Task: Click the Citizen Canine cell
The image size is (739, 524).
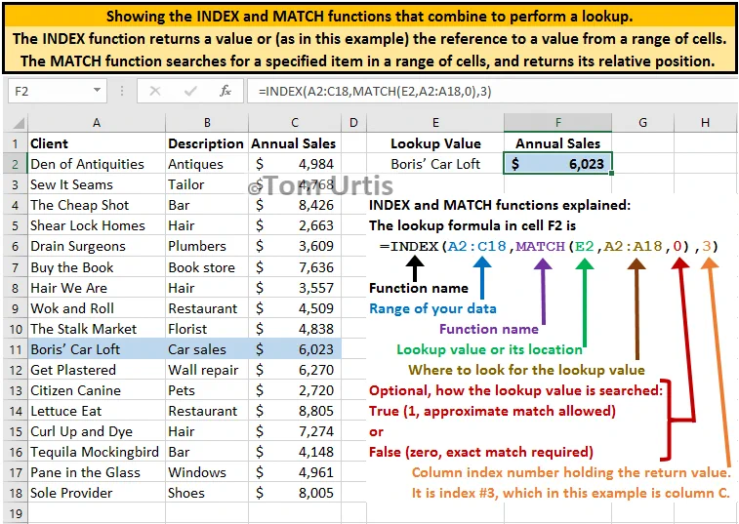Action: [x=97, y=390]
